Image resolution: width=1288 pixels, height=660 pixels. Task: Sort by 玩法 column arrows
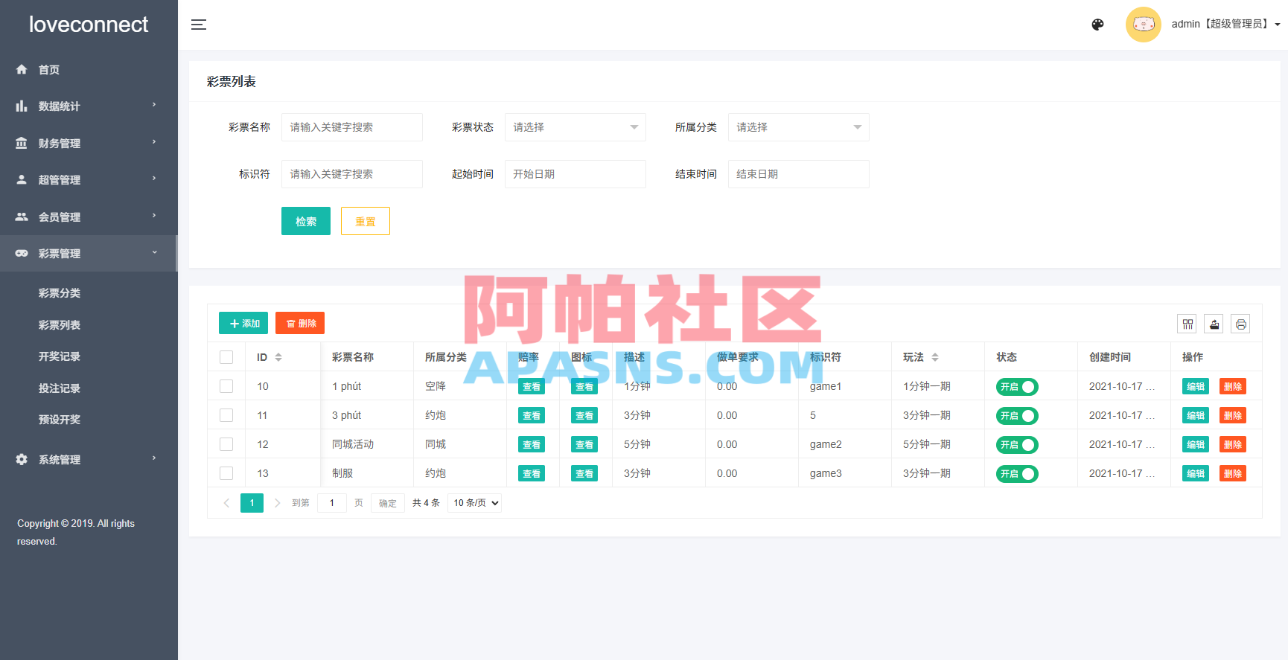(935, 357)
